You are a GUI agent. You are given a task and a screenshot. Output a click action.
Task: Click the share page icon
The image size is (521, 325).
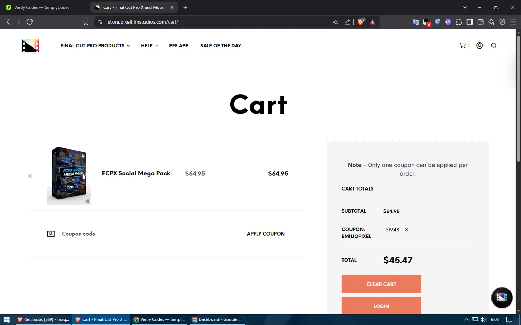point(347,22)
